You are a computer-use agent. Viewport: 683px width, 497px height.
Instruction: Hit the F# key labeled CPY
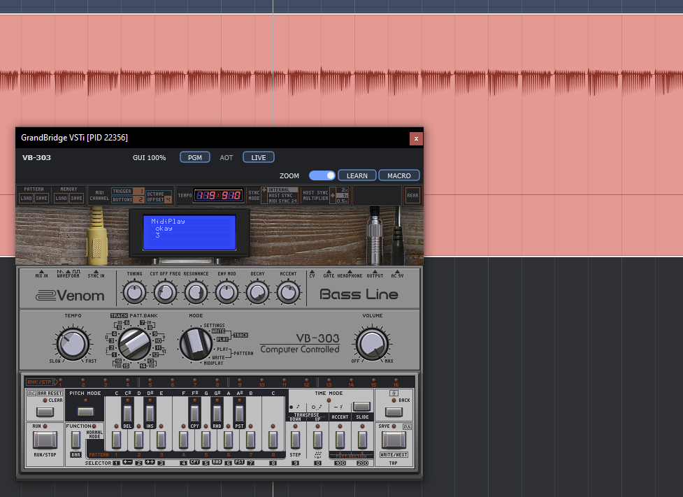pos(195,414)
